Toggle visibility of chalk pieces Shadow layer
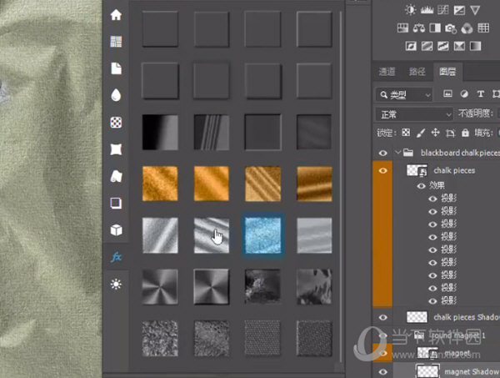The width and height of the screenshot is (500, 378). (x=383, y=317)
